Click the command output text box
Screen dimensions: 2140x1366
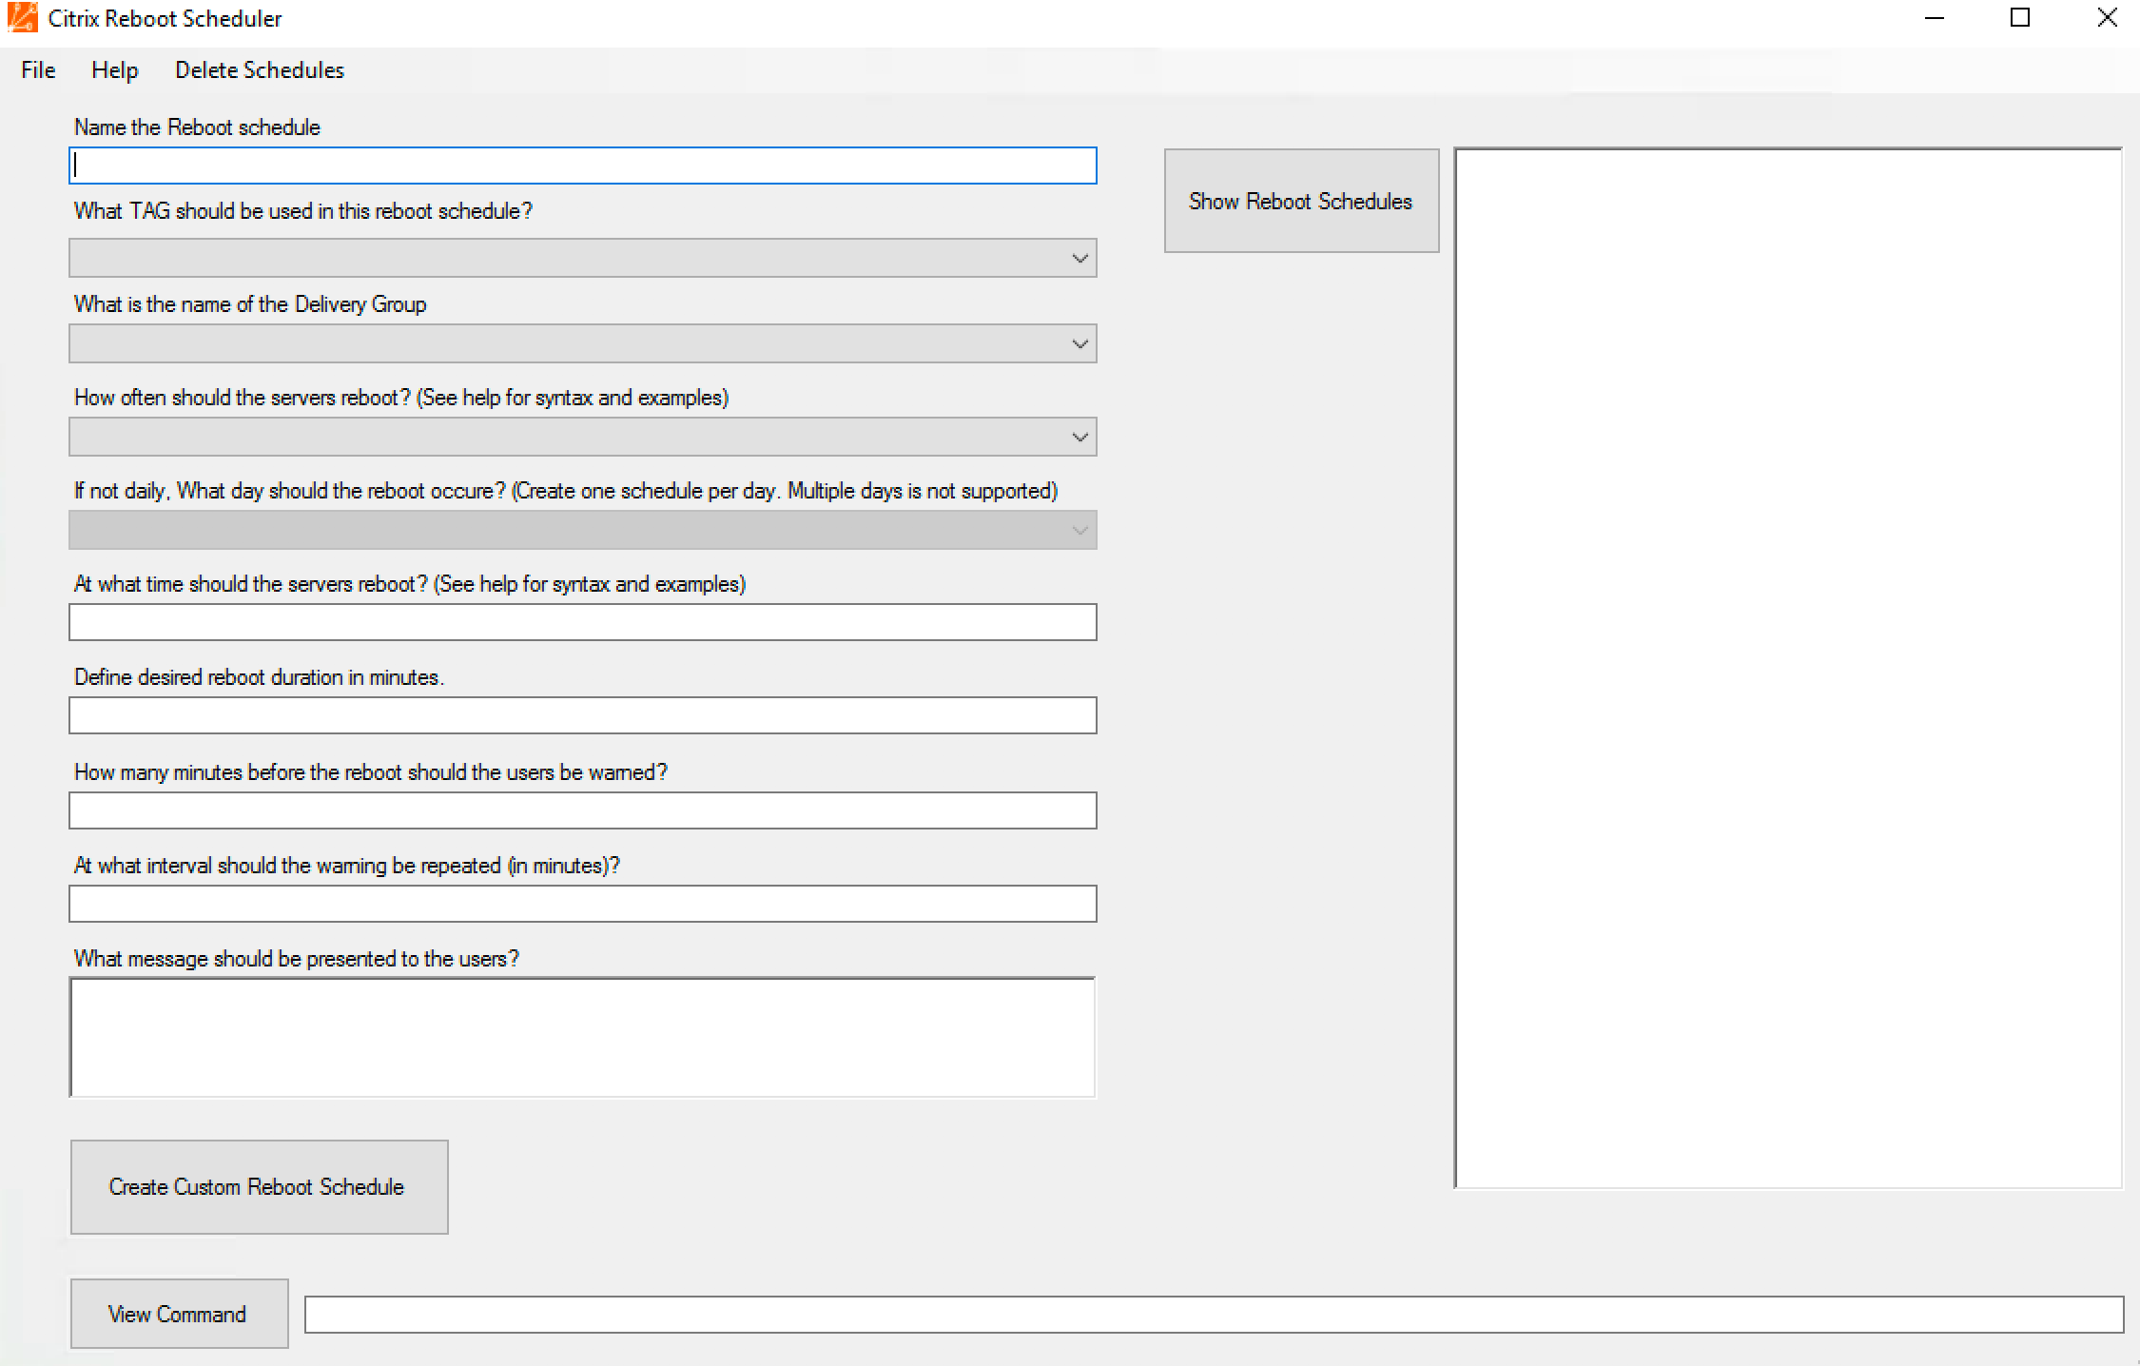pyautogui.click(x=1213, y=1315)
